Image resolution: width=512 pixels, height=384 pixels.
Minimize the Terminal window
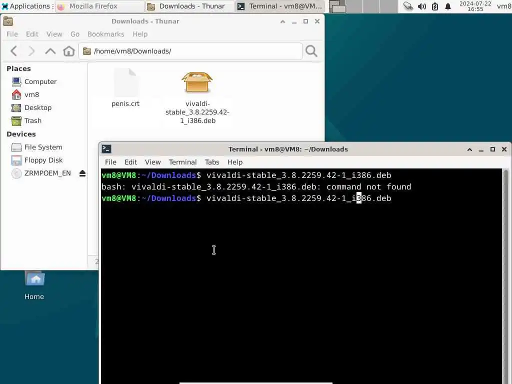(481, 149)
